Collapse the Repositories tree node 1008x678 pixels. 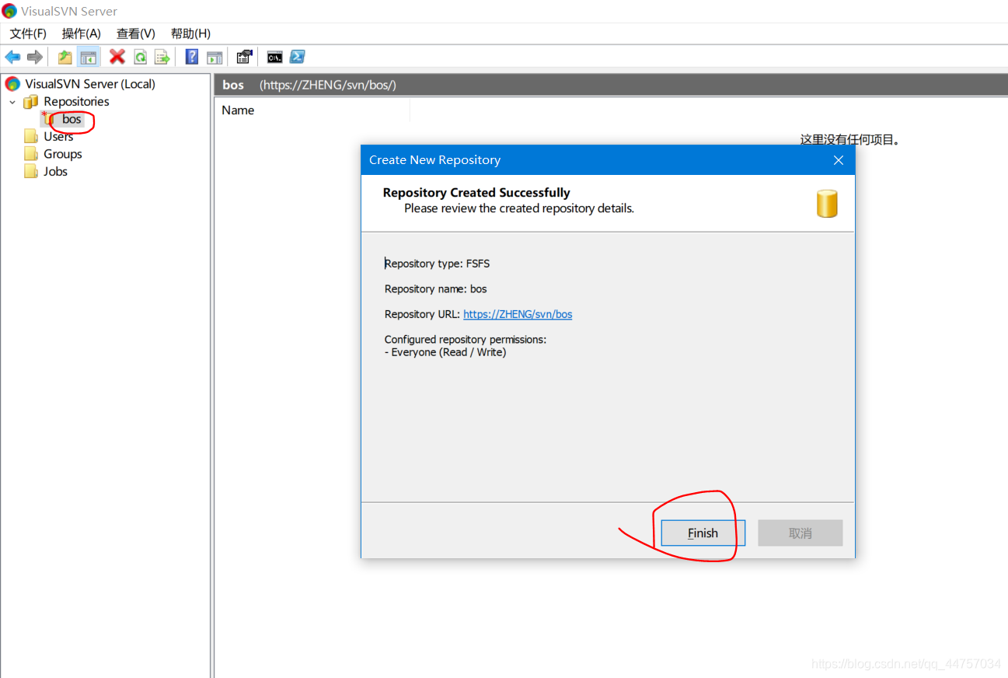12,102
